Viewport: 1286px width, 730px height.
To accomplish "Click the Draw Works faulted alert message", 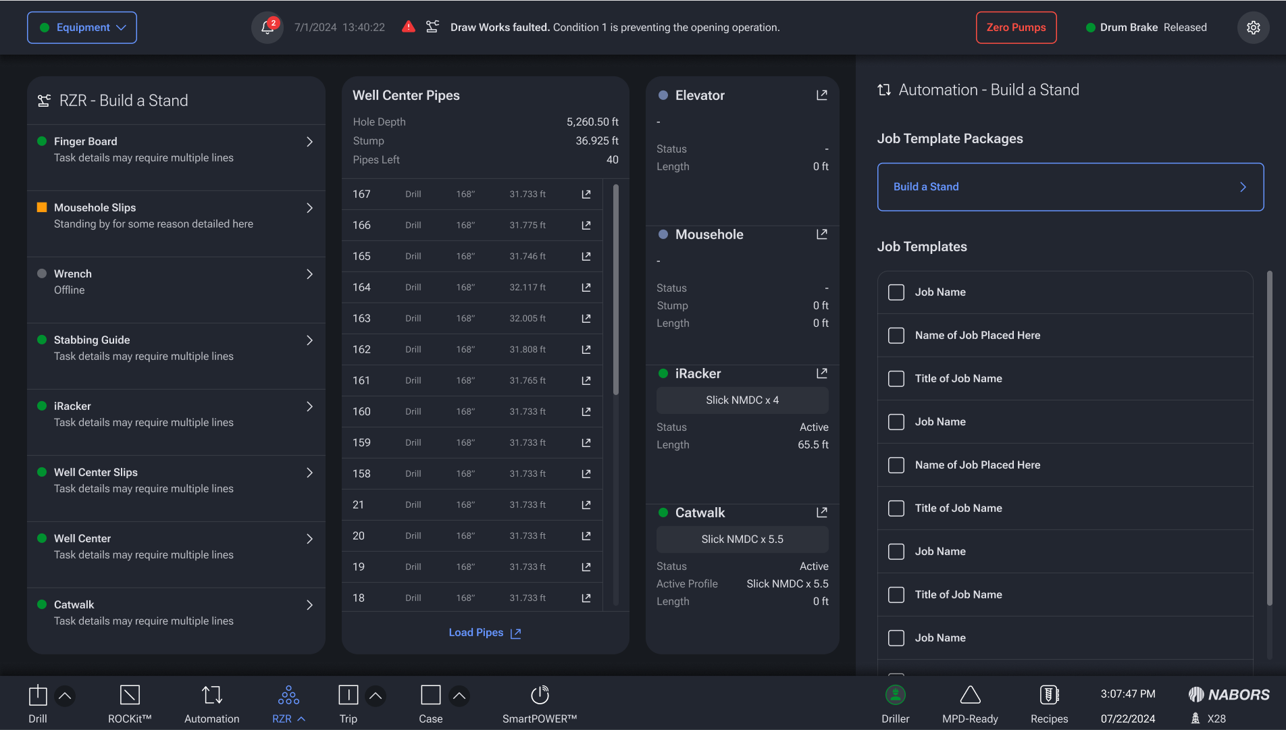I will click(615, 28).
